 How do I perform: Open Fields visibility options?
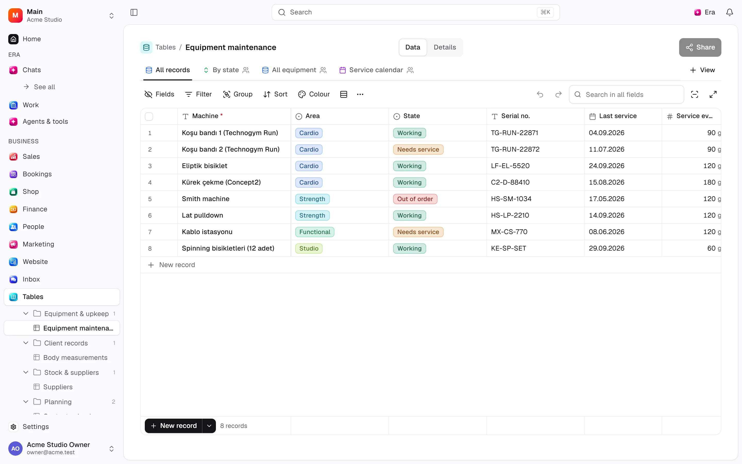click(x=159, y=94)
